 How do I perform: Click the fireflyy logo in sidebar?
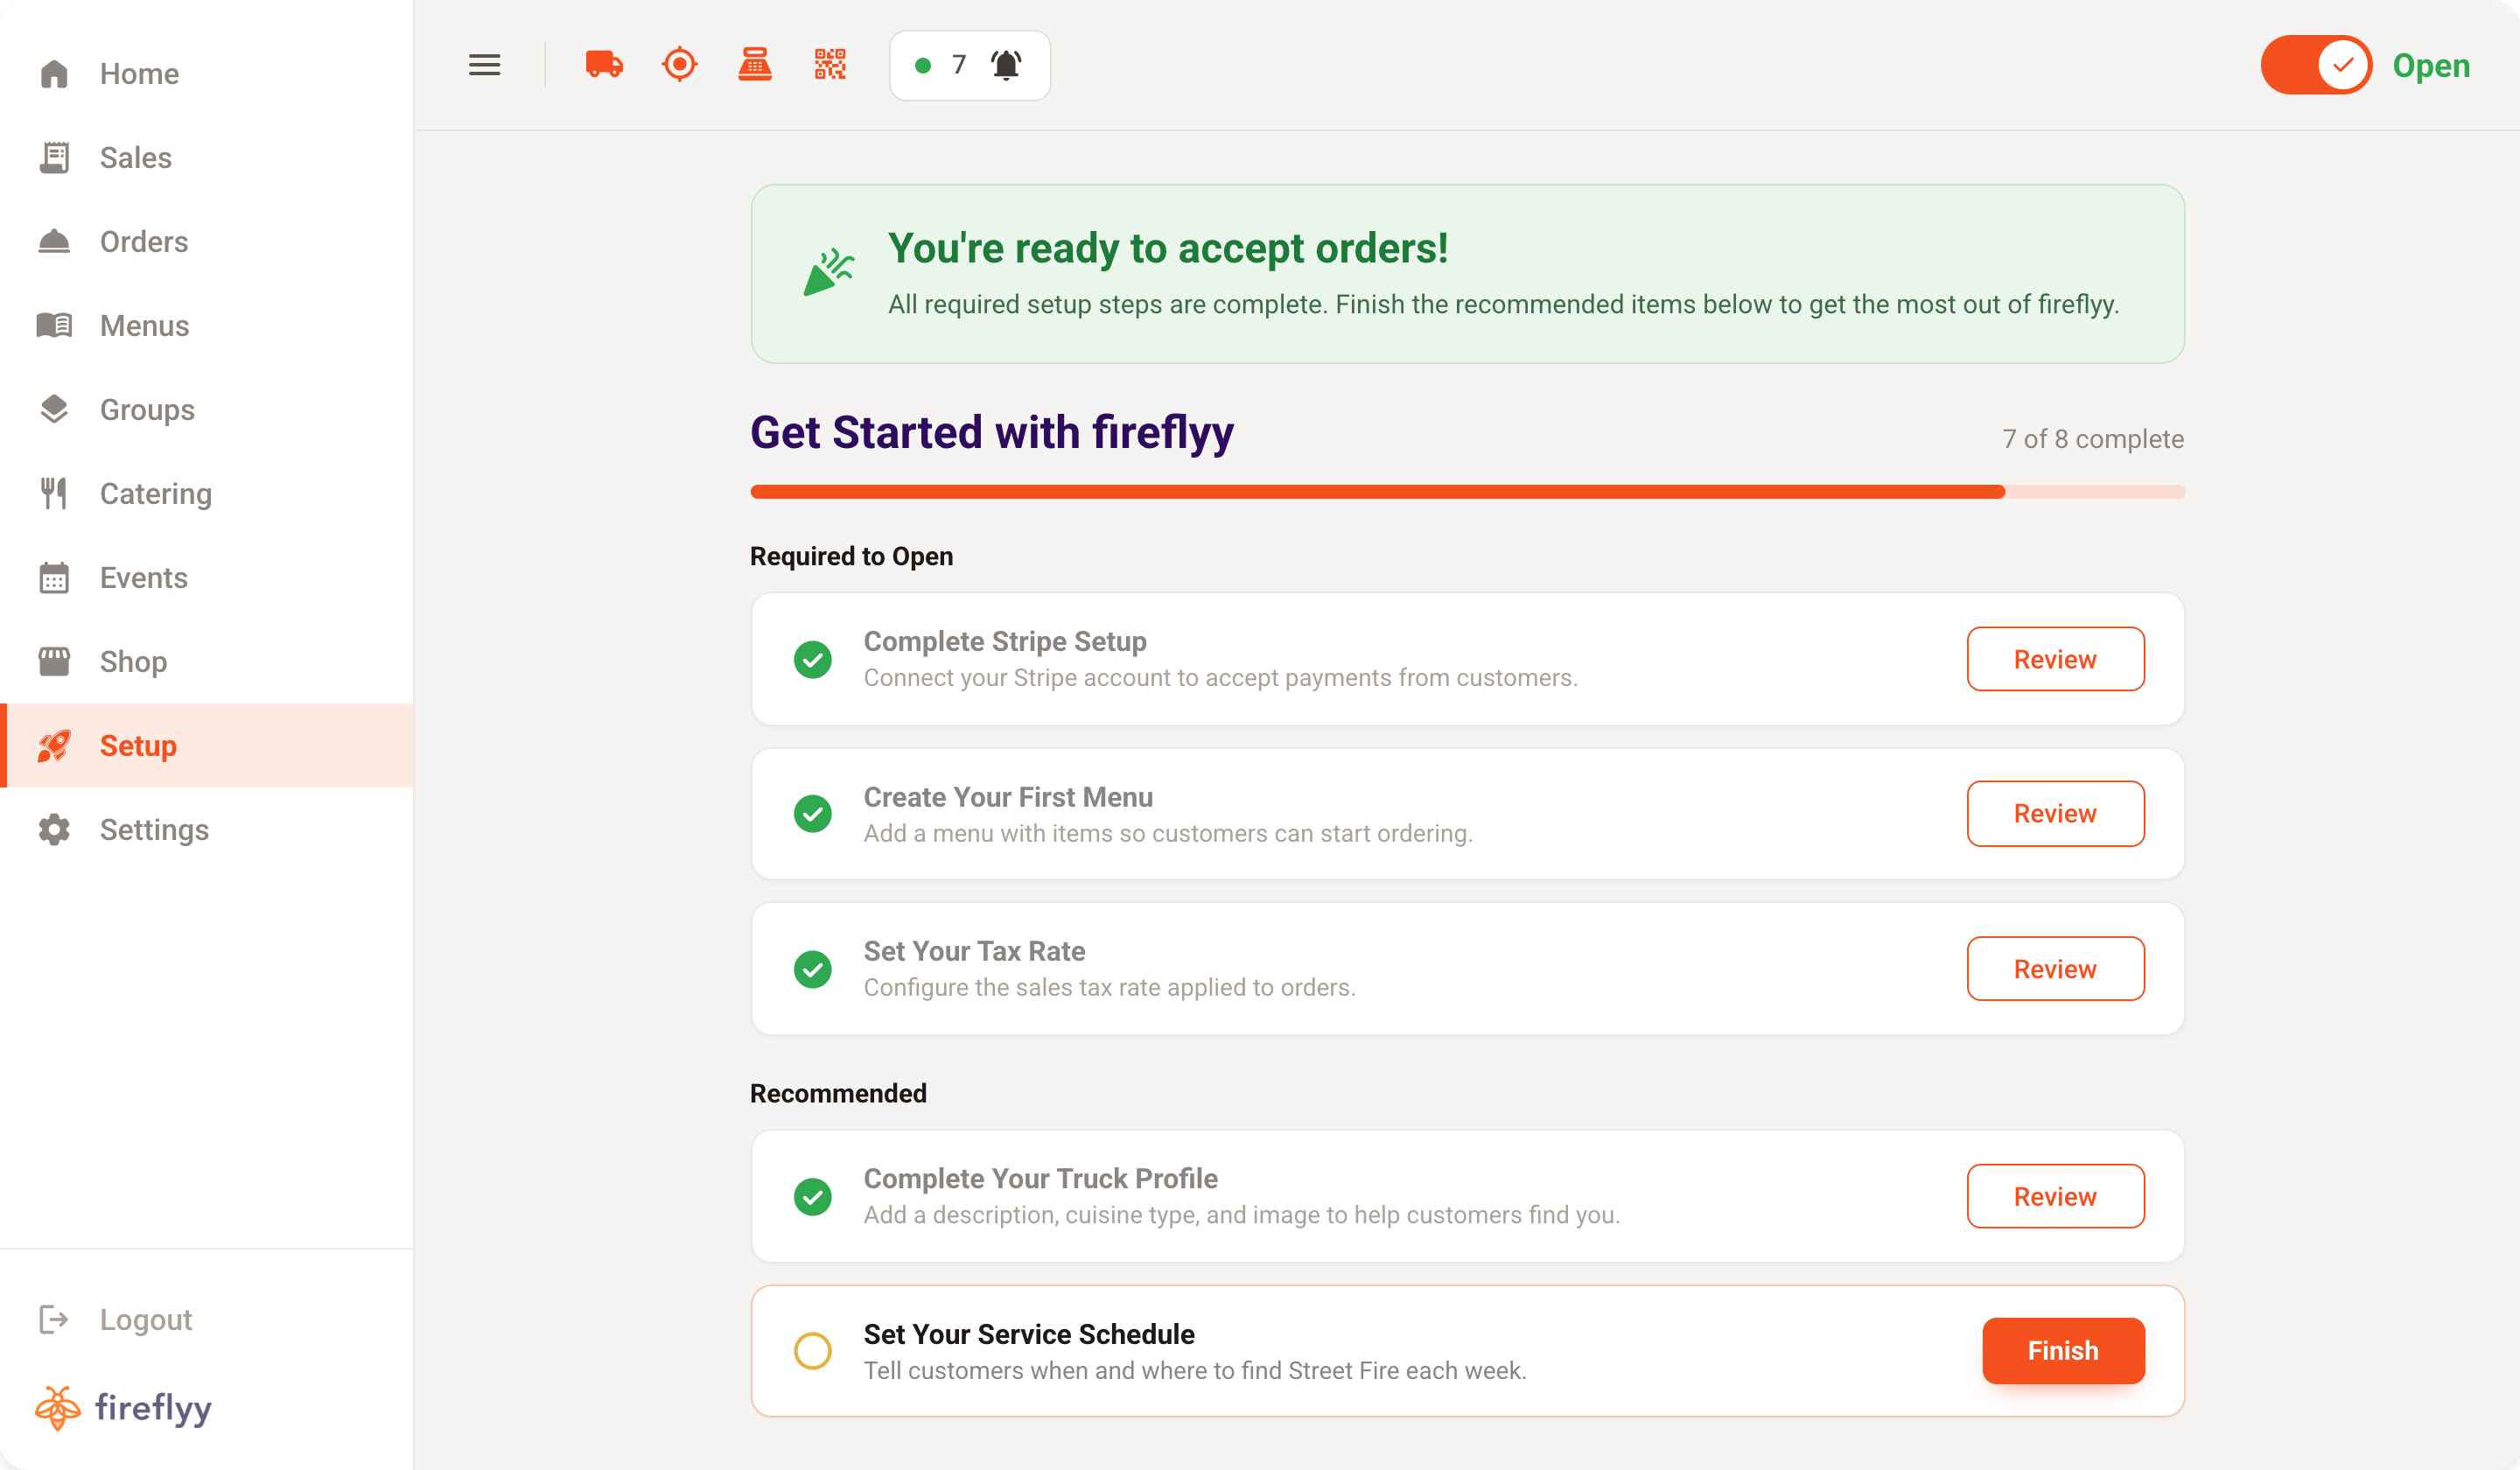click(124, 1408)
